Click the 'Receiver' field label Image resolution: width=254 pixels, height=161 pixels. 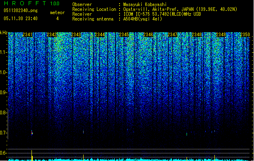coord(82,14)
